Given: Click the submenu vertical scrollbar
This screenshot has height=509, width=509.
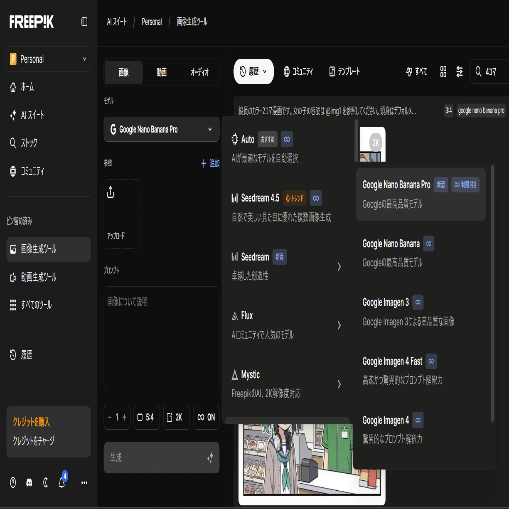Looking at the screenshot, I should [x=492, y=293].
